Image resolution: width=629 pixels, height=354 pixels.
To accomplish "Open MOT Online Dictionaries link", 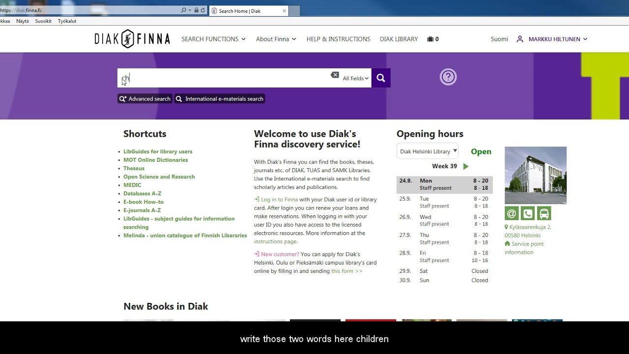I will pyautogui.click(x=156, y=160).
